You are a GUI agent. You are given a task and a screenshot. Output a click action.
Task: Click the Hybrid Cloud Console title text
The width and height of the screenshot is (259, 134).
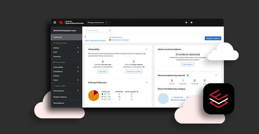(x=75, y=23)
